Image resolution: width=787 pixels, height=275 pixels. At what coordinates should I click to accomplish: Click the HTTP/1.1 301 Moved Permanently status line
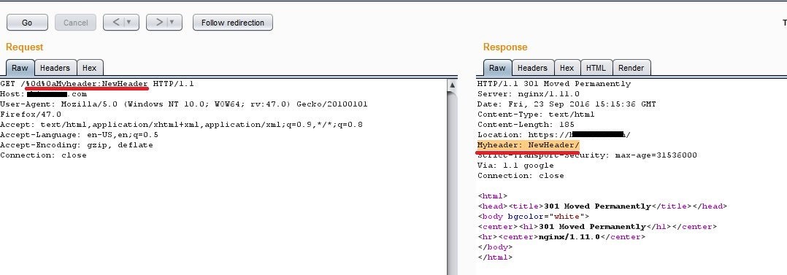pos(554,84)
